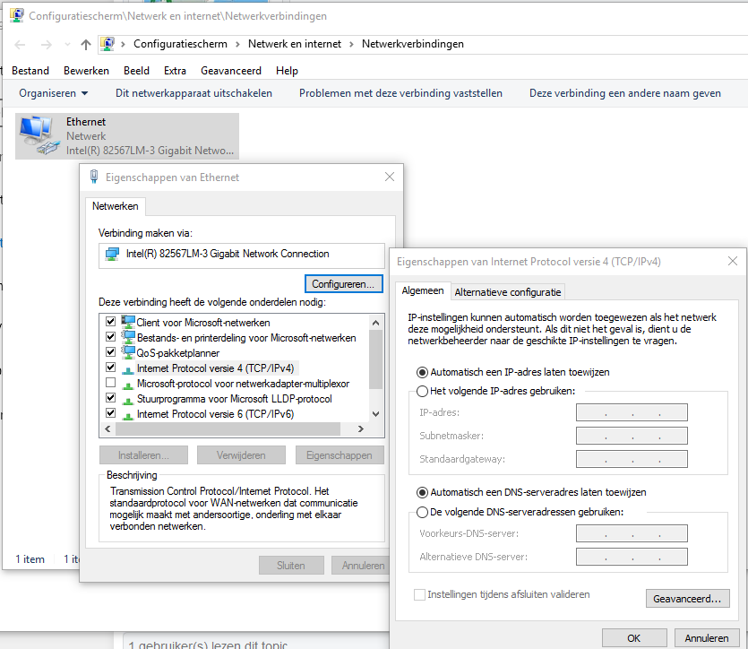This screenshot has width=748, height=649.
Task: Select 'De volgende DNS-serveradressen gebruiken' option
Action: click(423, 512)
